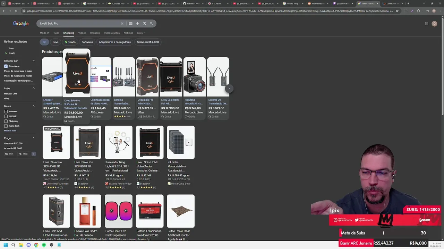Sort by Preço: do menor para o maior

click(x=18, y=71)
